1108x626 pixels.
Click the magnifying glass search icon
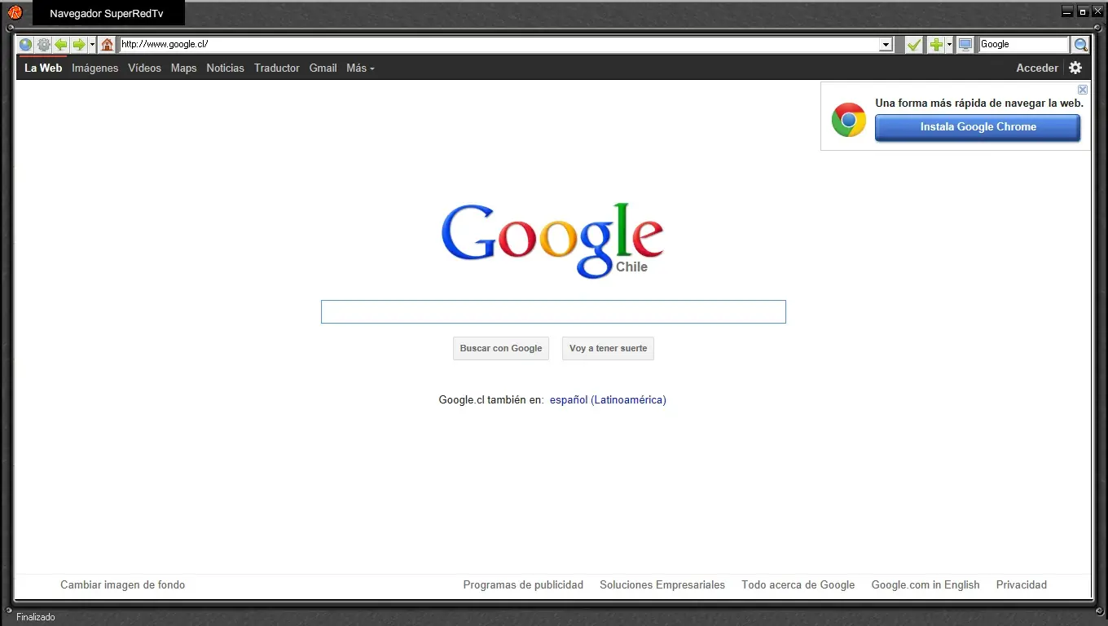coord(1081,45)
